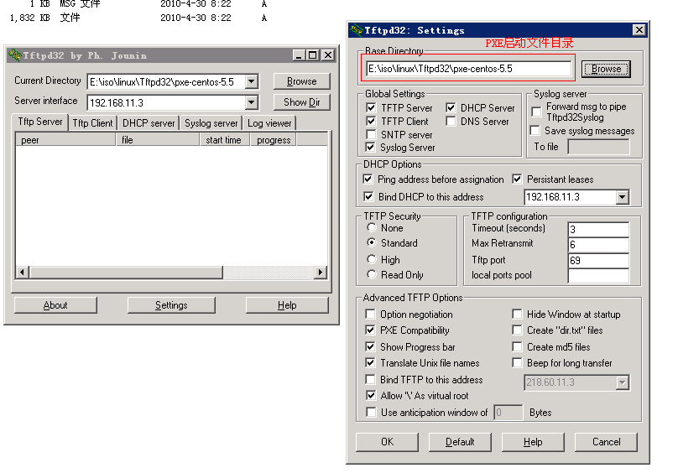Toggle PXE Compatibility checkbox
This screenshot has height=473, width=678.
(370, 330)
